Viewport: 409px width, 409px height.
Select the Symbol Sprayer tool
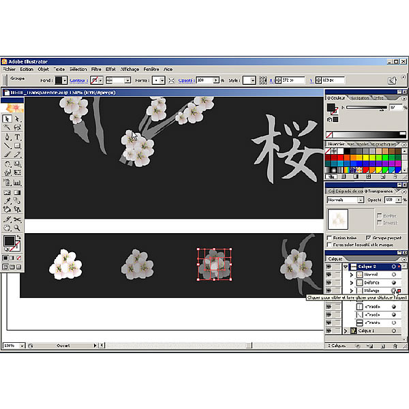coord(7,183)
